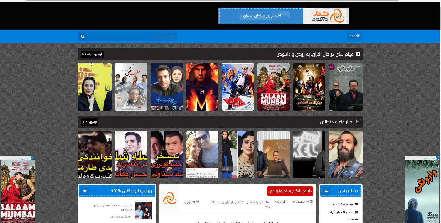Open the دسته‌بندی نشده category
The width and height of the screenshot is (441, 223).
coord(343,204)
